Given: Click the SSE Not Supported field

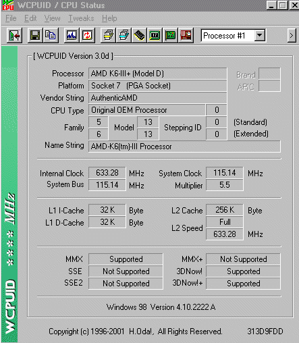Looking at the screenshot, I should (x=126, y=271).
